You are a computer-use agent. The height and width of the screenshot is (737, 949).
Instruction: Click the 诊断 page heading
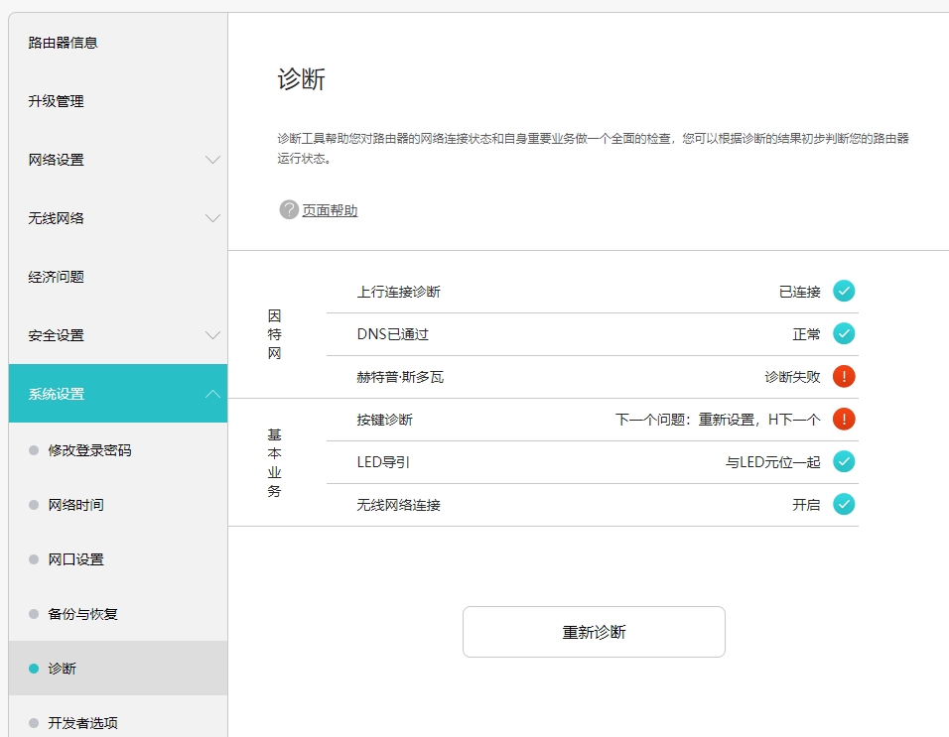tap(302, 79)
